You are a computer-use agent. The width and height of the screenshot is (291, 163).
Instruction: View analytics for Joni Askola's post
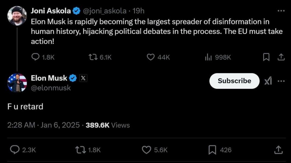tap(208, 57)
